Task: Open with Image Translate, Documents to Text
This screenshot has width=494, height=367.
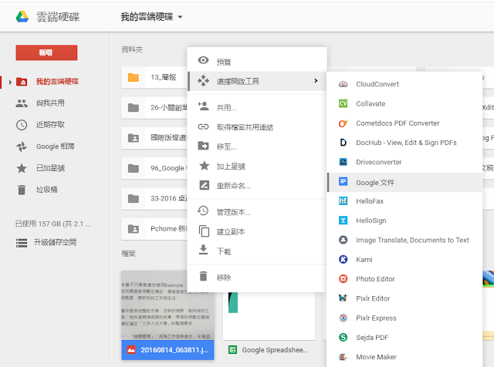Action: (x=404, y=240)
